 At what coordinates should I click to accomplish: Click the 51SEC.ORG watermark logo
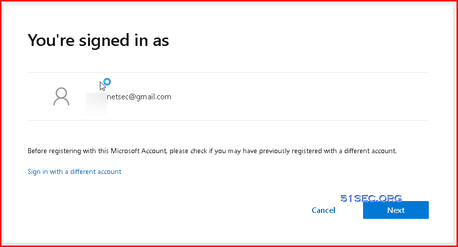pos(371,198)
